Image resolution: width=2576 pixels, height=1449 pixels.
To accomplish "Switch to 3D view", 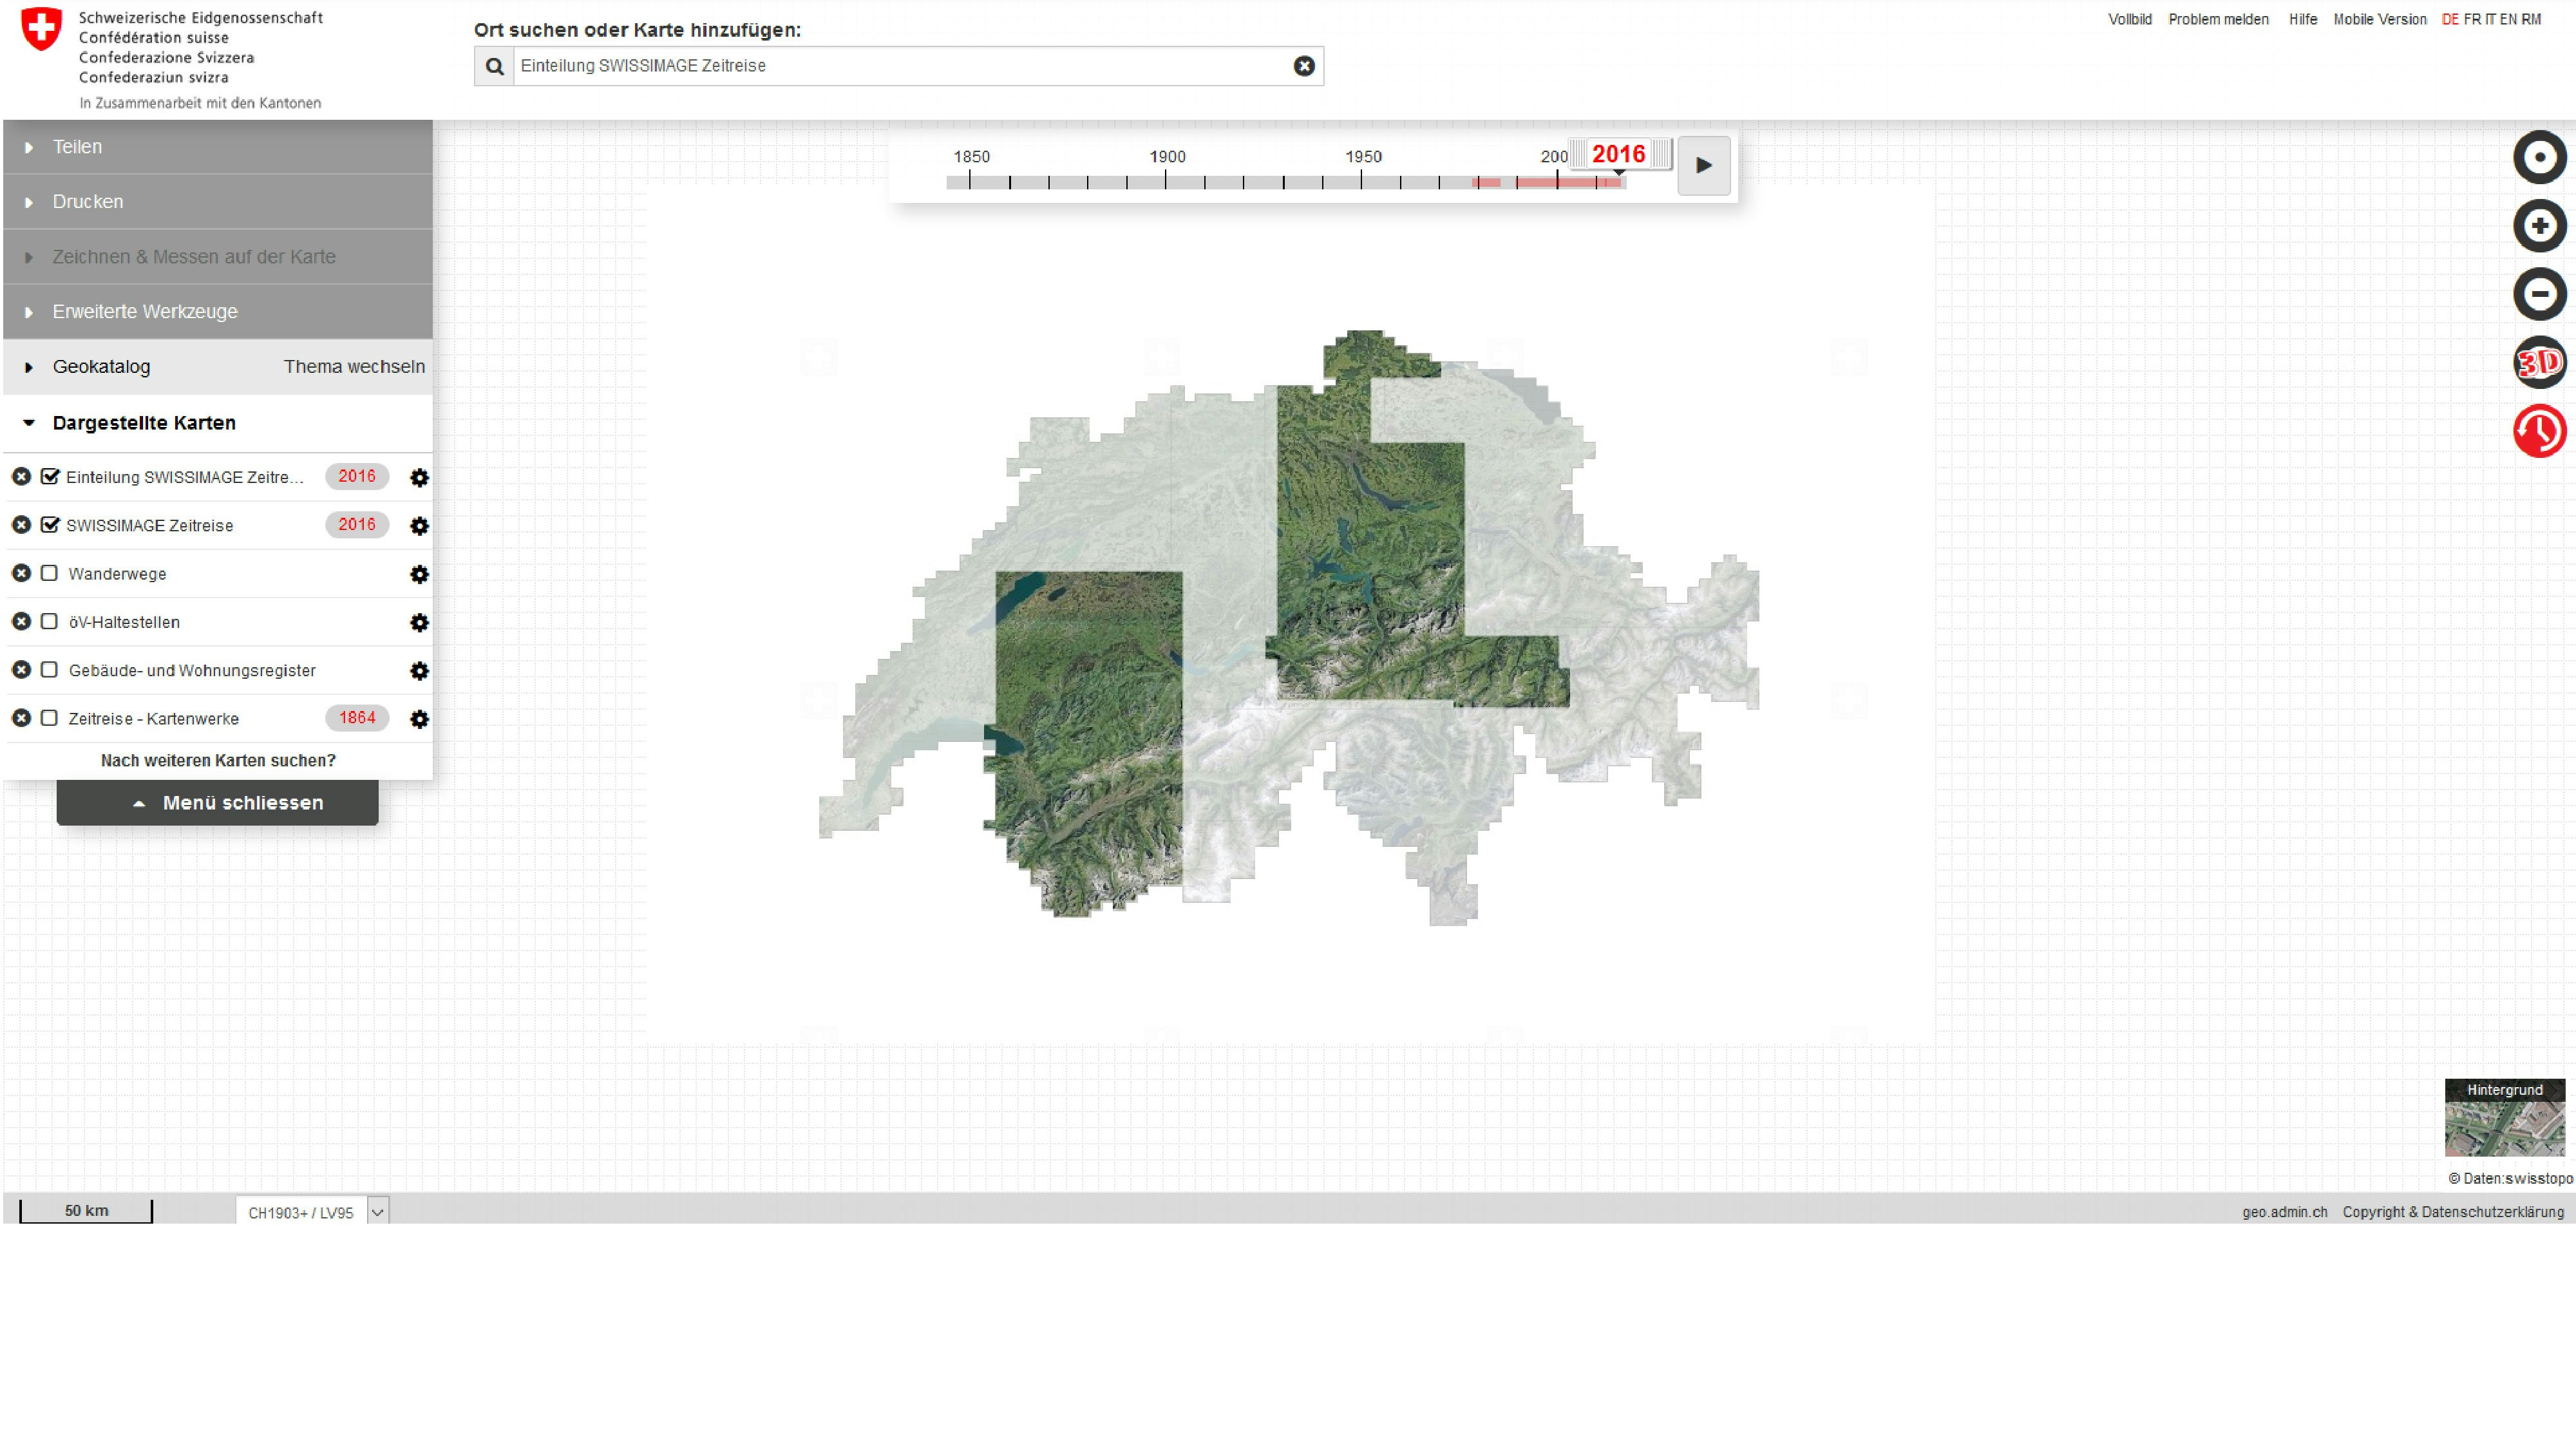I will click(x=2539, y=362).
